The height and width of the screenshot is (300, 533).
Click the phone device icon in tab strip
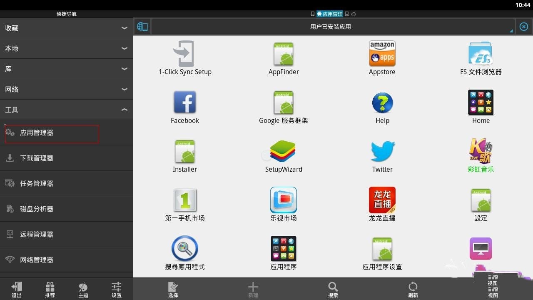click(313, 14)
